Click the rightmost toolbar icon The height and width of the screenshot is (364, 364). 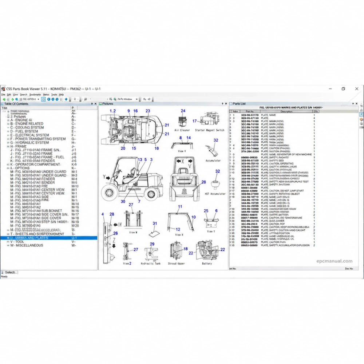click(x=149, y=99)
